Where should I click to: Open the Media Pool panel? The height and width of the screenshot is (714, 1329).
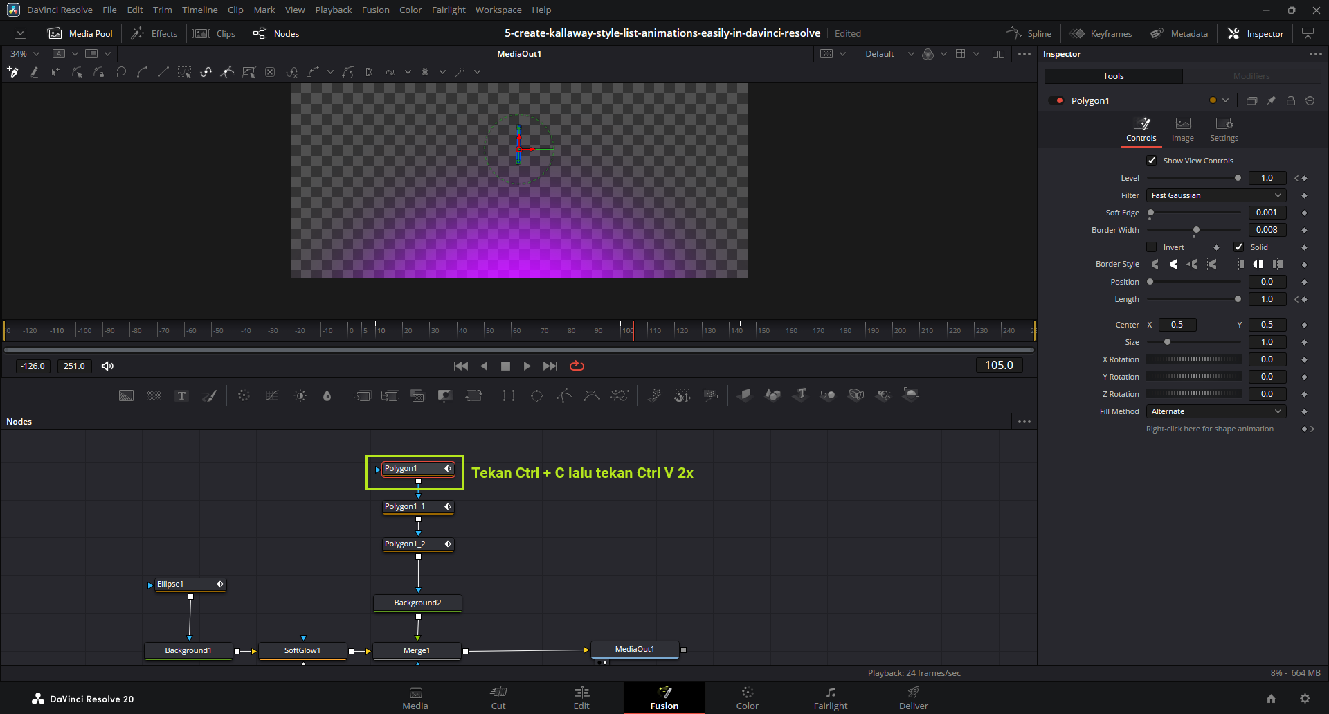click(80, 33)
